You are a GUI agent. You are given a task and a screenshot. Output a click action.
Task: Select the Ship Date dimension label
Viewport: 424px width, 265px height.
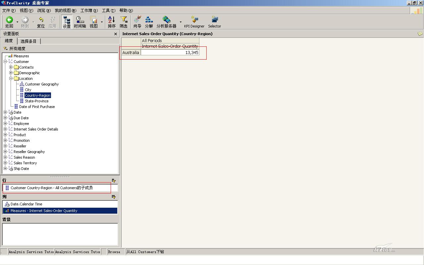pyautogui.click(x=21, y=169)
